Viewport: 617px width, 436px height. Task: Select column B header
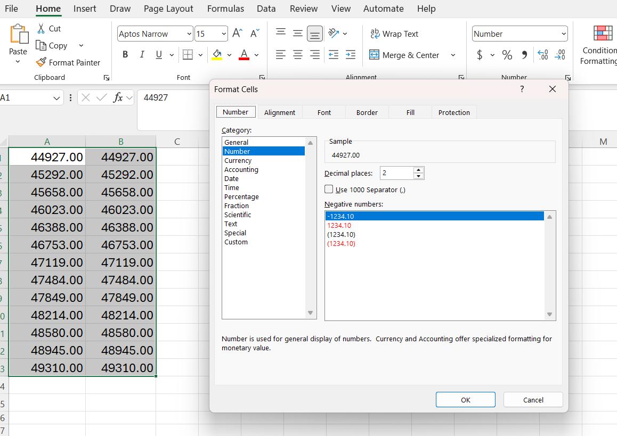121,142
